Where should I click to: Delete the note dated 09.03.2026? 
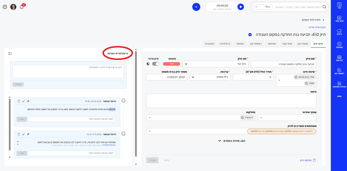point(19,101)
